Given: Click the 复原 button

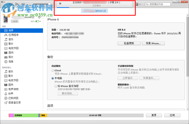Looking at the screenshot, I should click(154, 115).
